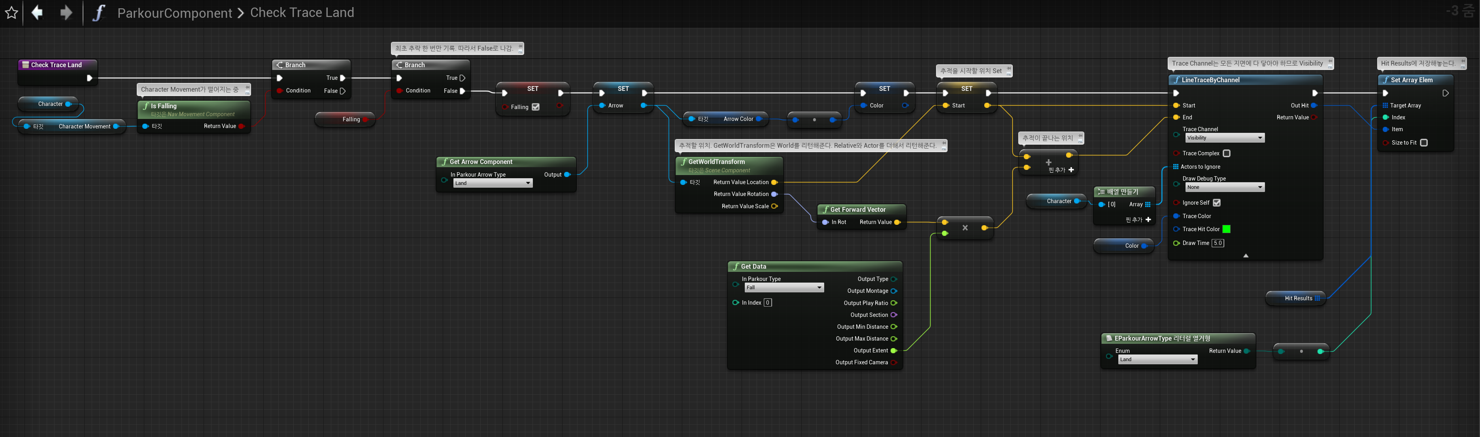This screenshot has width=1480, height=437.
Task: Click Hit Results array output pin
Action: pos(1318,298)
